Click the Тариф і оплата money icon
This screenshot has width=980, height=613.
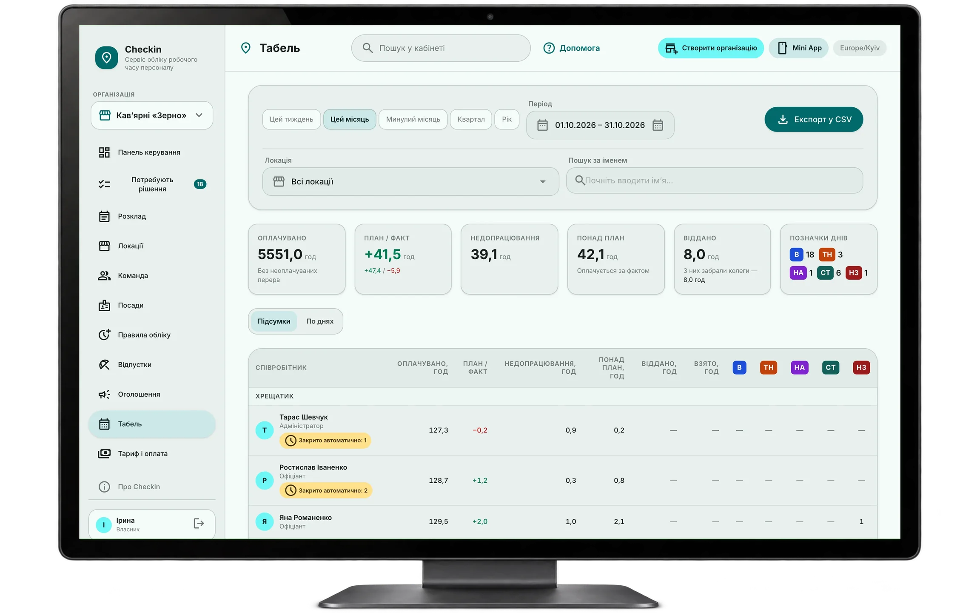point(104,454)
